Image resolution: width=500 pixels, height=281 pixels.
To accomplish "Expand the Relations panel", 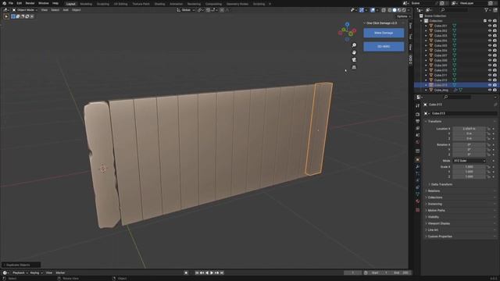I will pyautogui.click(x=434, y=190).
